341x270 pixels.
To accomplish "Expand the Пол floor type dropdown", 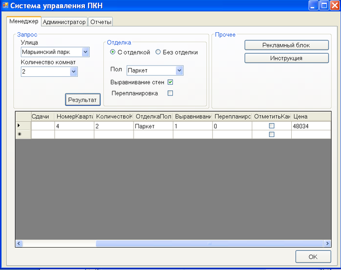I will point(180,70).
